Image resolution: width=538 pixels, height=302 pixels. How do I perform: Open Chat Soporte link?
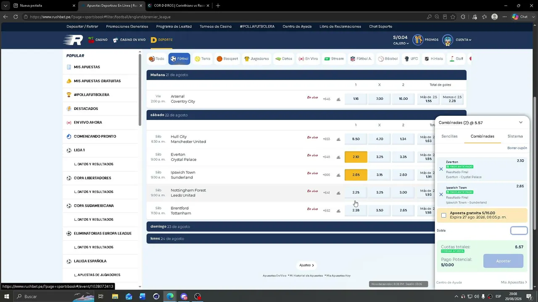pyautogui.click(x=381, y=26)
